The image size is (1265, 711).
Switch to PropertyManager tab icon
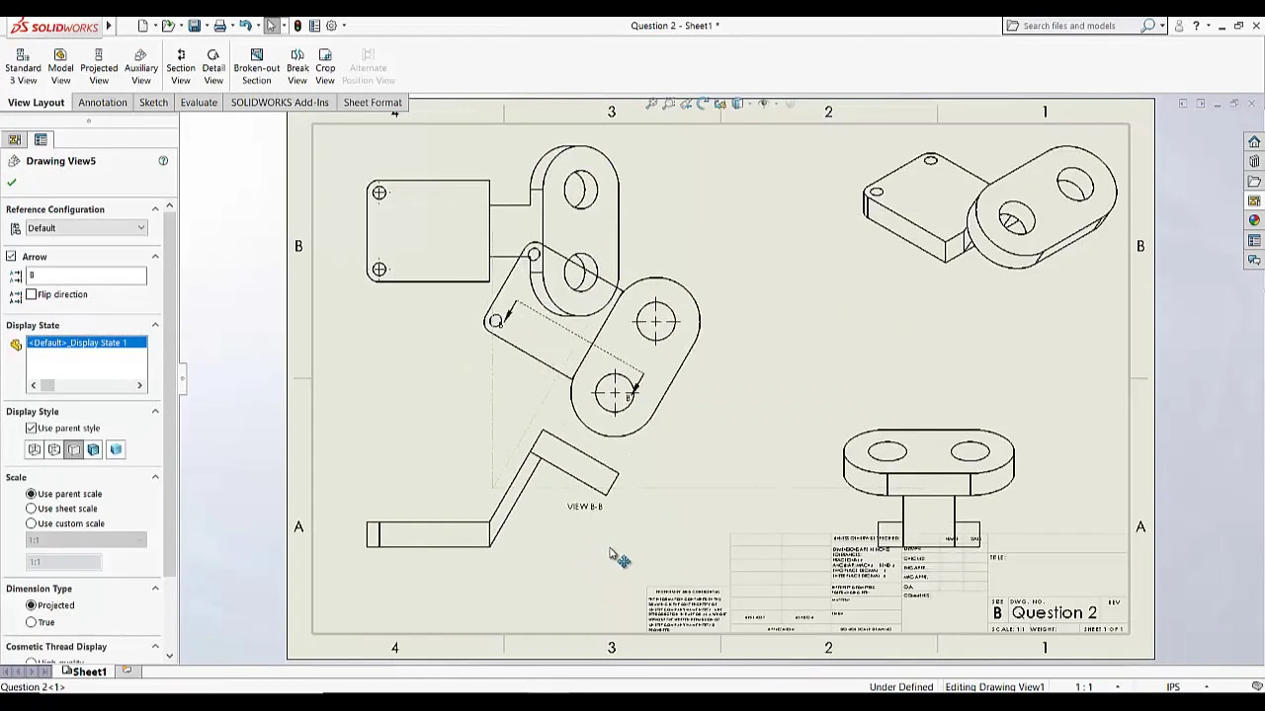point(41,139)
